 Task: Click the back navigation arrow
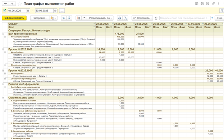(x=5, y=4)
